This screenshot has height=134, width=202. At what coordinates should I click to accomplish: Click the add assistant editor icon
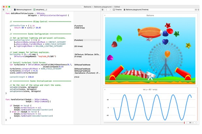(x=196, y=10)
